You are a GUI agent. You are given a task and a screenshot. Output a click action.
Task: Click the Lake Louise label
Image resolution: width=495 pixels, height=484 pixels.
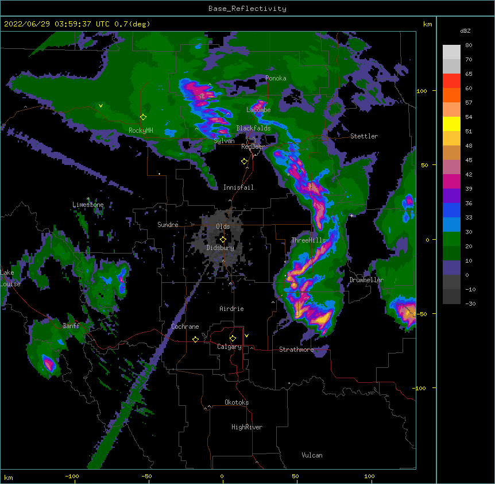tap(9, 278)
